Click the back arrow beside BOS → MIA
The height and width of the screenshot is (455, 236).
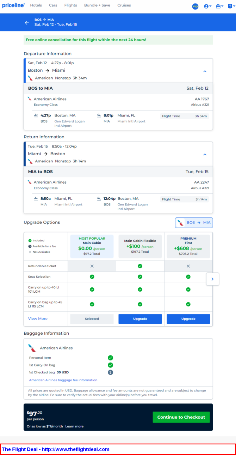(27, 23)
